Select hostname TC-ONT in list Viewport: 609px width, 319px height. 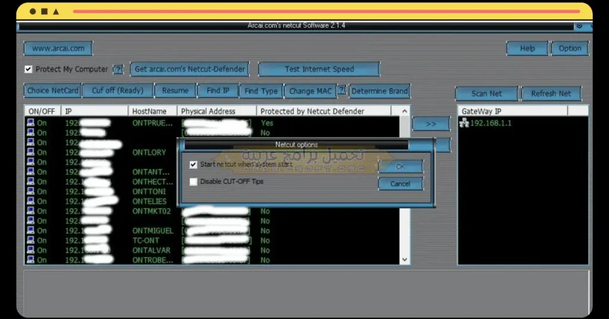pos(146,240)
